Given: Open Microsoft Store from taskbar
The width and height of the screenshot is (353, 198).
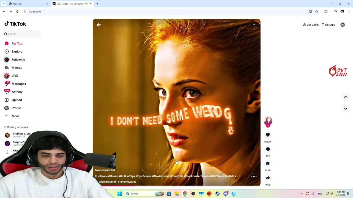Looking at the screenshot, I should pos(169,194).
